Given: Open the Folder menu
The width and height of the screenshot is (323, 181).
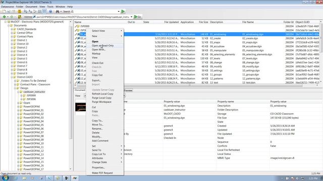Looking at the screenshot, I should pyautogui.click(x=20, y=7).
